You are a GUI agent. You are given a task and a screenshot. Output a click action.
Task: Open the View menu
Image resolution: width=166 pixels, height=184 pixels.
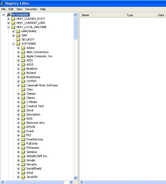(x=19, y=9)
